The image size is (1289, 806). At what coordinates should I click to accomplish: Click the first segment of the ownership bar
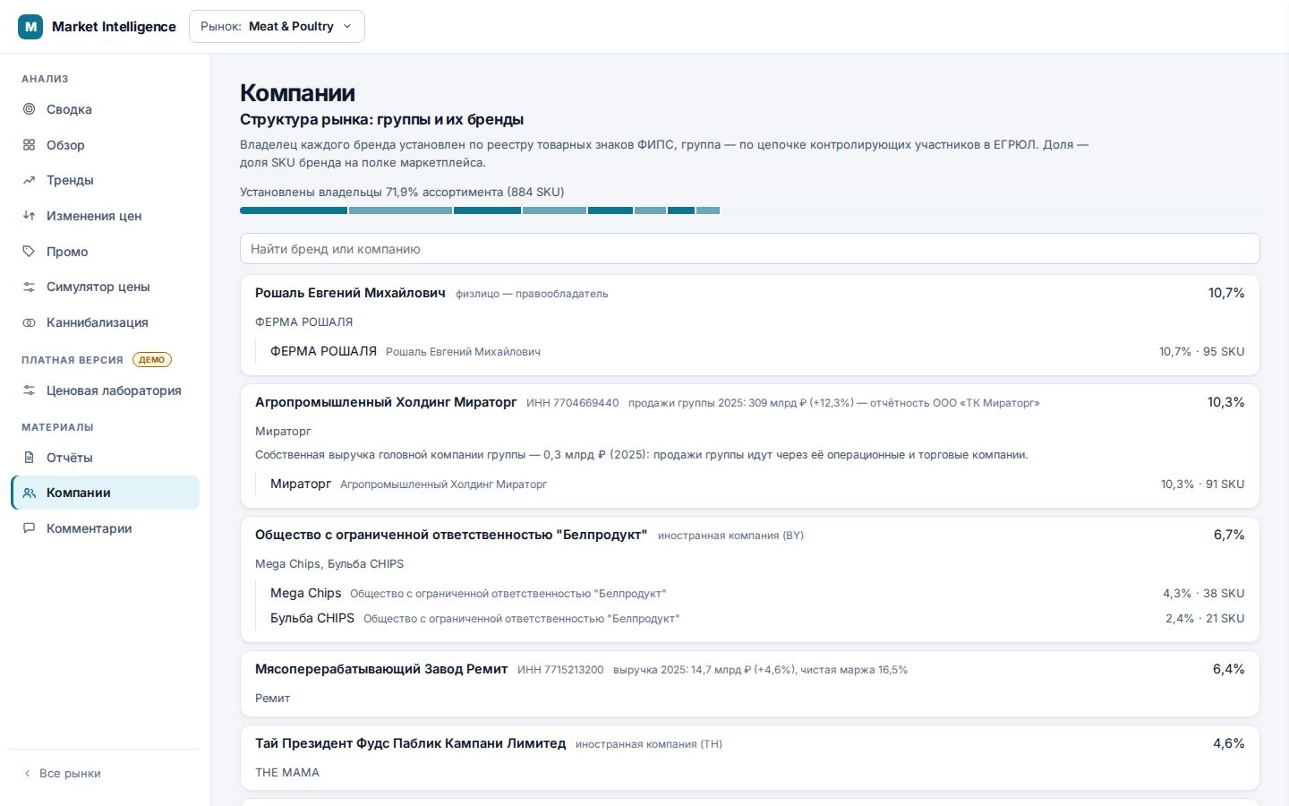click(x=294, y=210)
